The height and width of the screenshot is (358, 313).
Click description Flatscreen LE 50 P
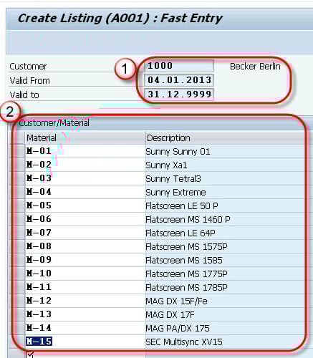coord(182,206)
